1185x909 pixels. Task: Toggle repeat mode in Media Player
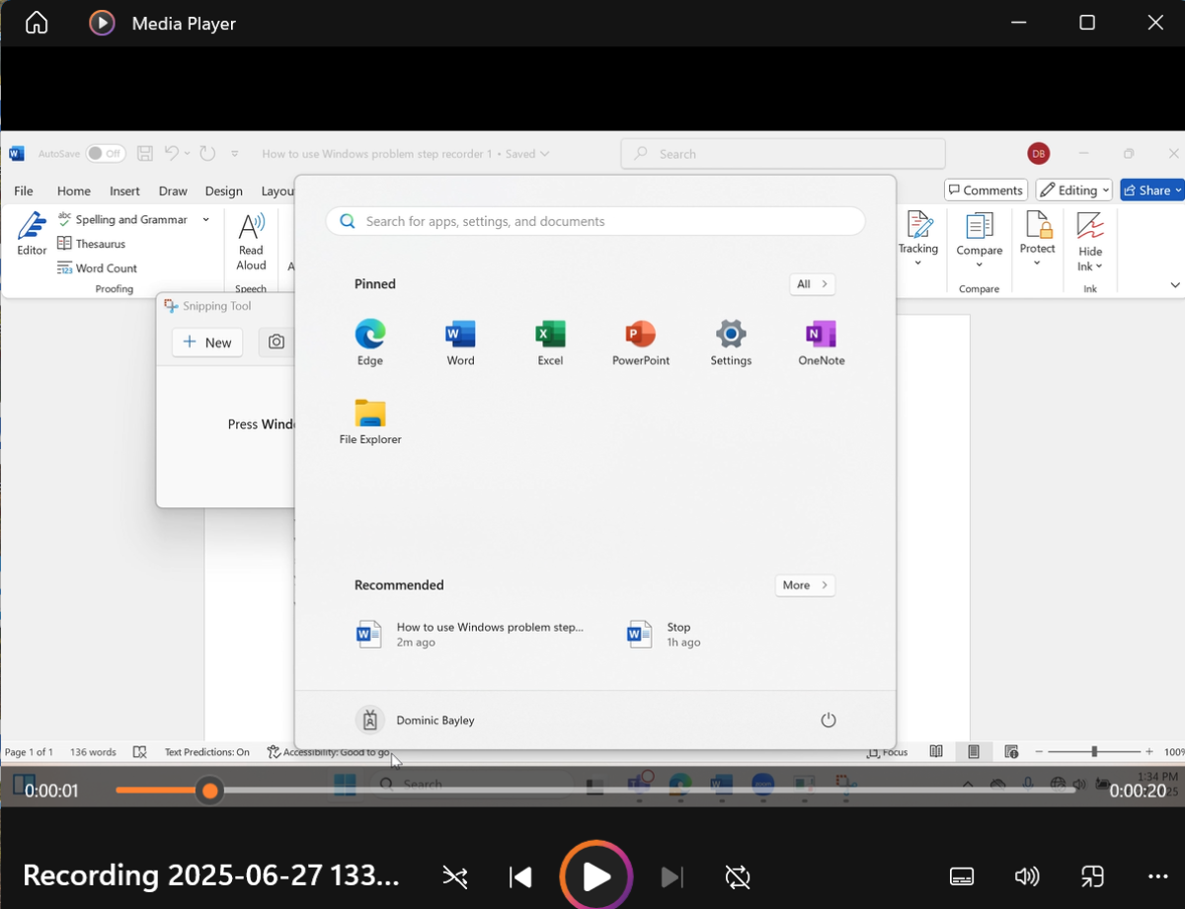pos(738,876)
